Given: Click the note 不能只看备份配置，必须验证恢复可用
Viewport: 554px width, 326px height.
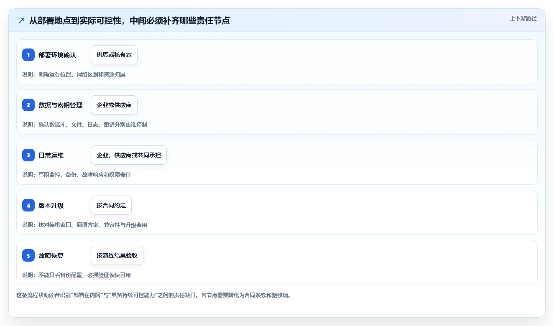Looking at the screenshot, I should tap(77, 275).
